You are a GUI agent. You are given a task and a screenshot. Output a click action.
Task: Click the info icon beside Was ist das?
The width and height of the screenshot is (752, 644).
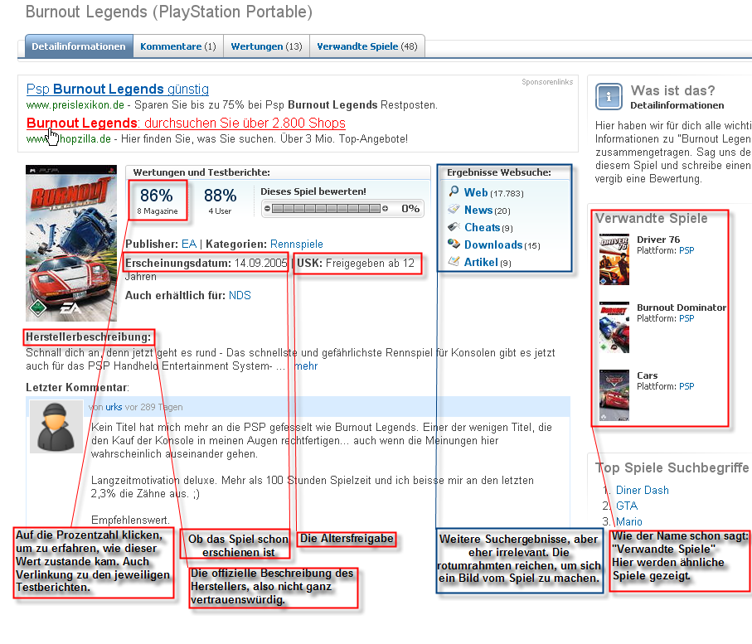pos(609,97)
